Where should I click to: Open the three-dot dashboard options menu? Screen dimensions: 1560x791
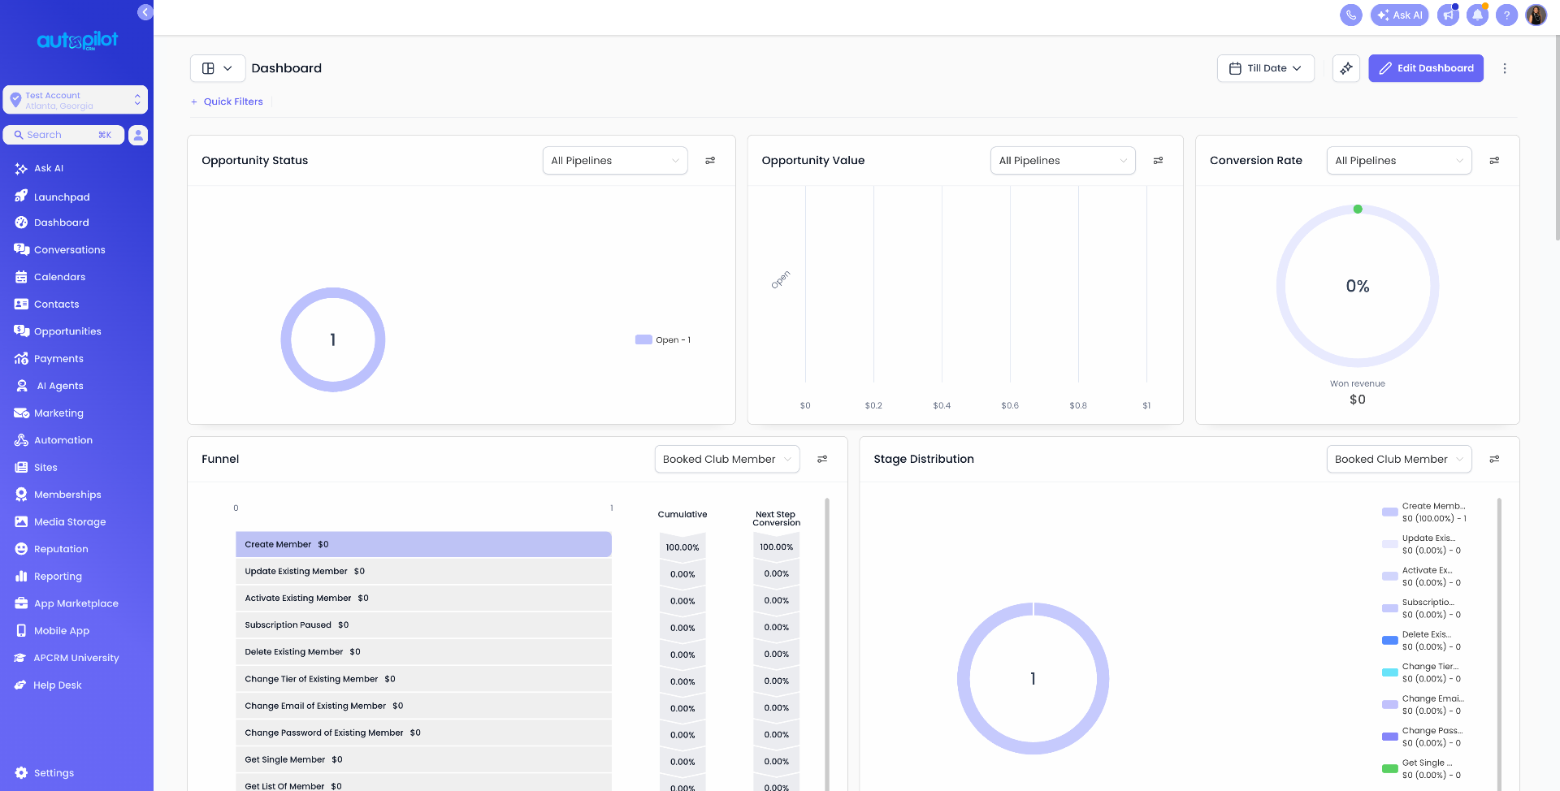click(1505, 68)
